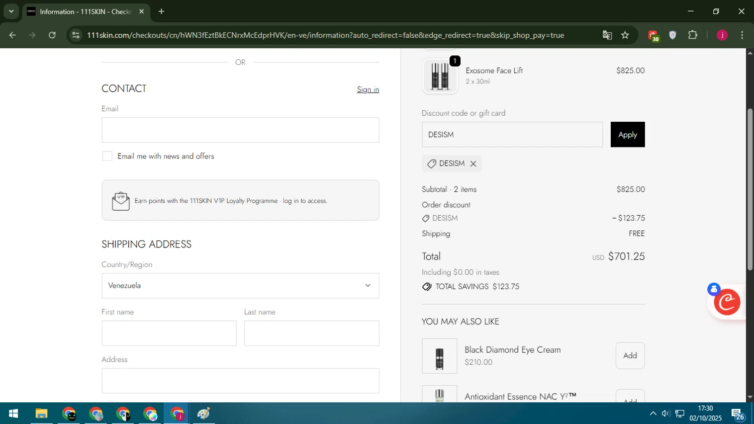The width and height of the screenshot is (754, 424).
Task: Click the DESISM tag icon under Order discount
Action: point(426,218)
